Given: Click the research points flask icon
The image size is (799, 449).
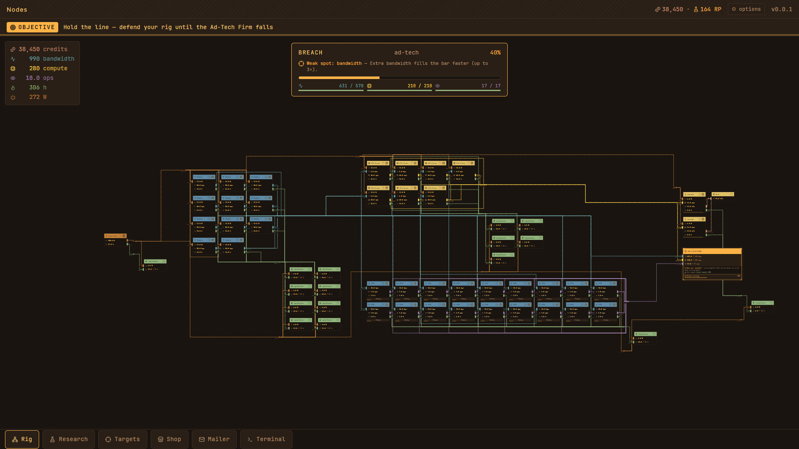Looking at the screenshot, I should click(x=696, y=9).
